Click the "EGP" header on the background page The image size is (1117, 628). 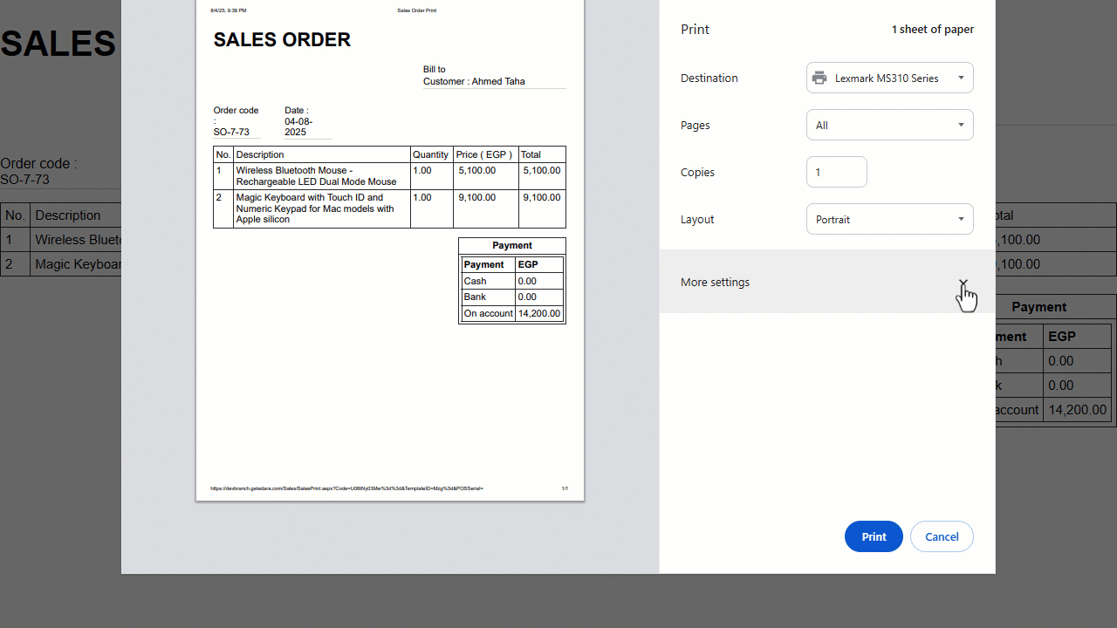coord(1062,336)
